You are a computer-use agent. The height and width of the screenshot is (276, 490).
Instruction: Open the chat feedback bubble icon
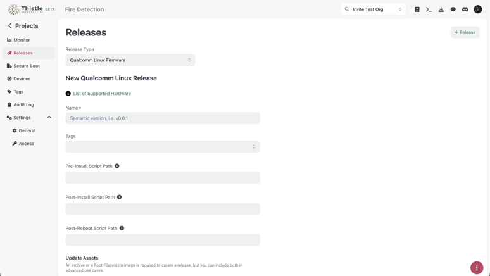point(453,9)
